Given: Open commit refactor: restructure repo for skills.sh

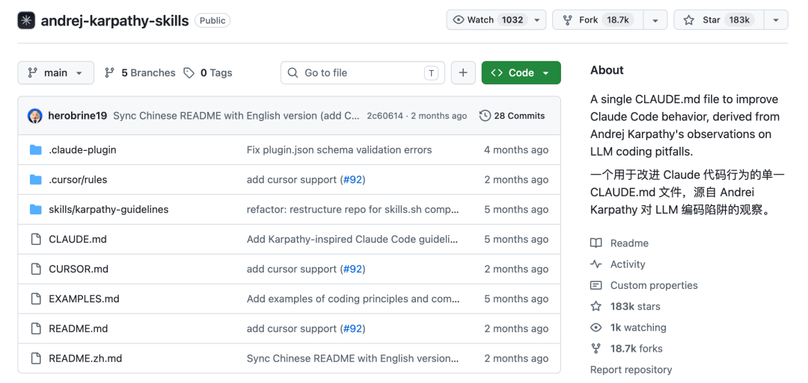Looking at the screenshot, I should click(353, 210).
